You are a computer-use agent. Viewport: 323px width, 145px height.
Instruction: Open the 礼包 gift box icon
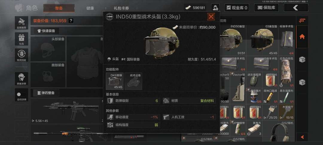22,39
